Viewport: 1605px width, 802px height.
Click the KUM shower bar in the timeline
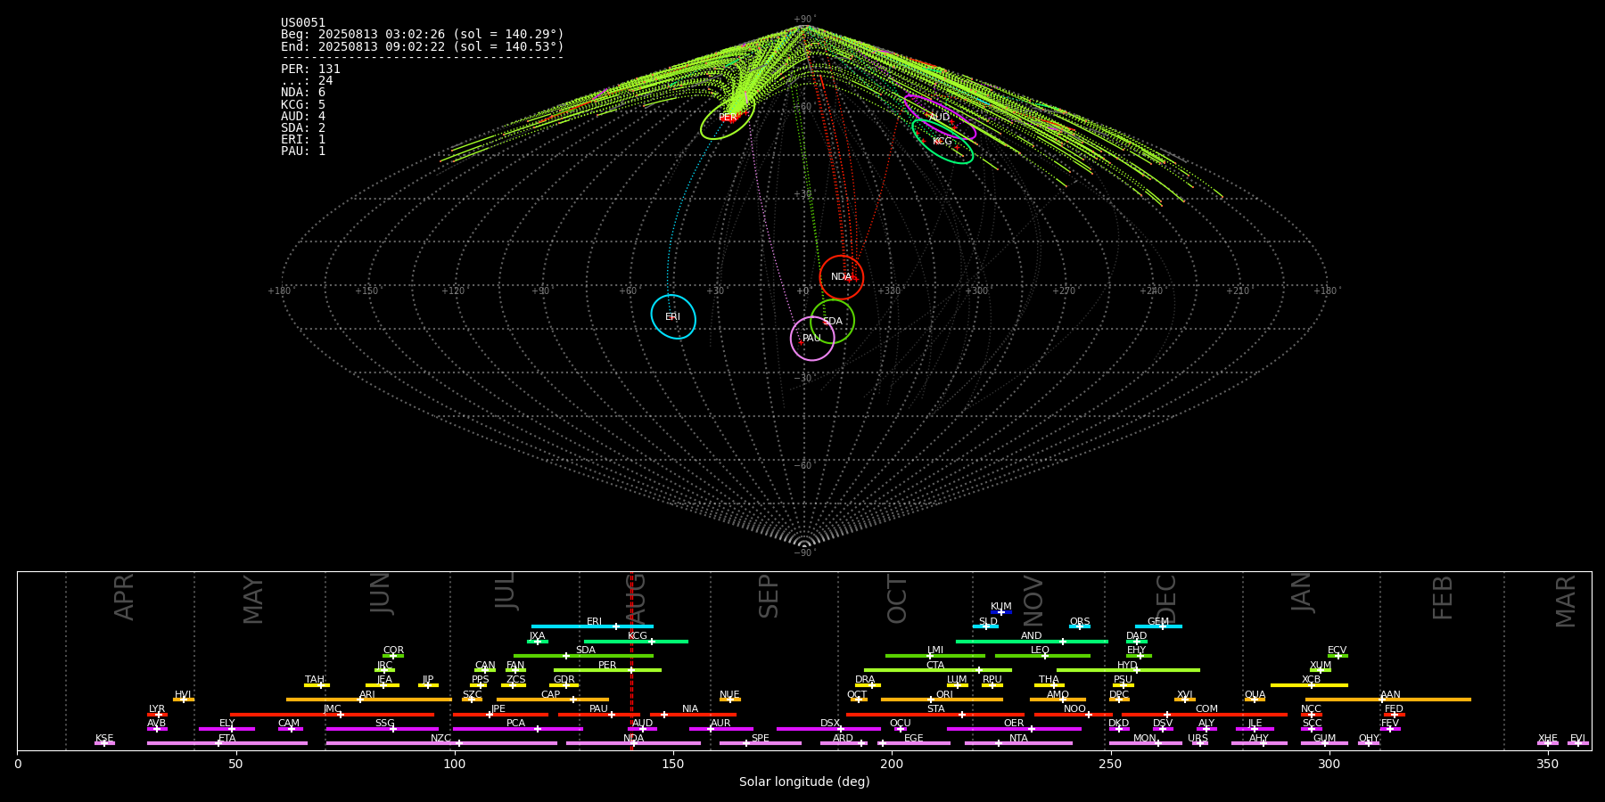(1001, 612)
